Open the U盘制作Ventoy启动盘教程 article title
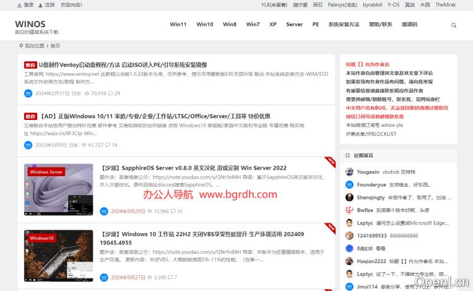This screenshot has width=473, height=291. tap(122, 64)
